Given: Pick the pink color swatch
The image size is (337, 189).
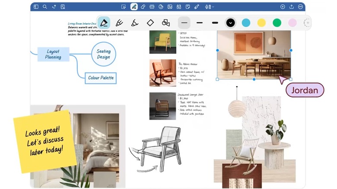Looking at the screenshot, I should pos(292,23).
